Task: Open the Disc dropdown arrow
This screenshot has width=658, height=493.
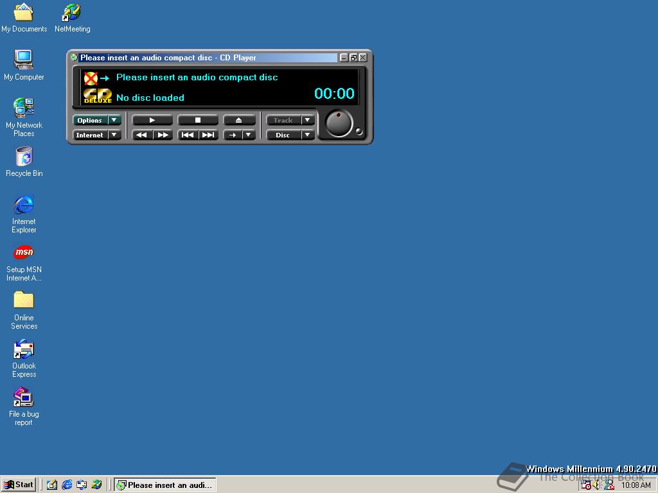Action: (x=308, y=135)
